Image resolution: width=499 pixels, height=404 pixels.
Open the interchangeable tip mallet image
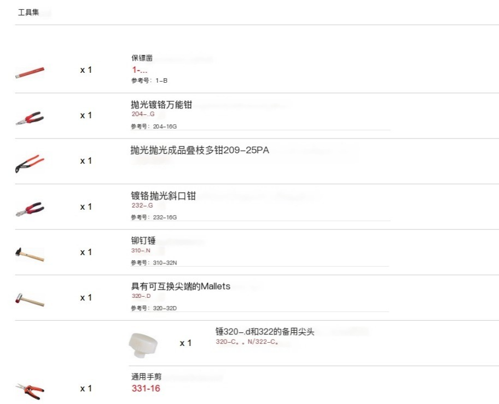[30, 299]
